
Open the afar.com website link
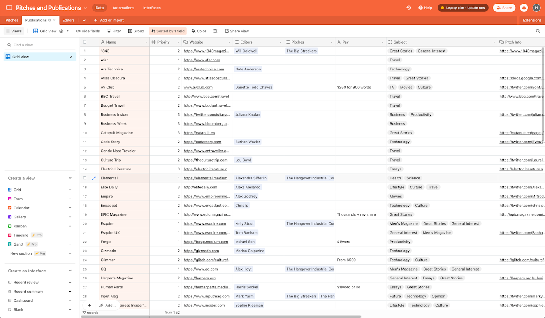[202, 60]
